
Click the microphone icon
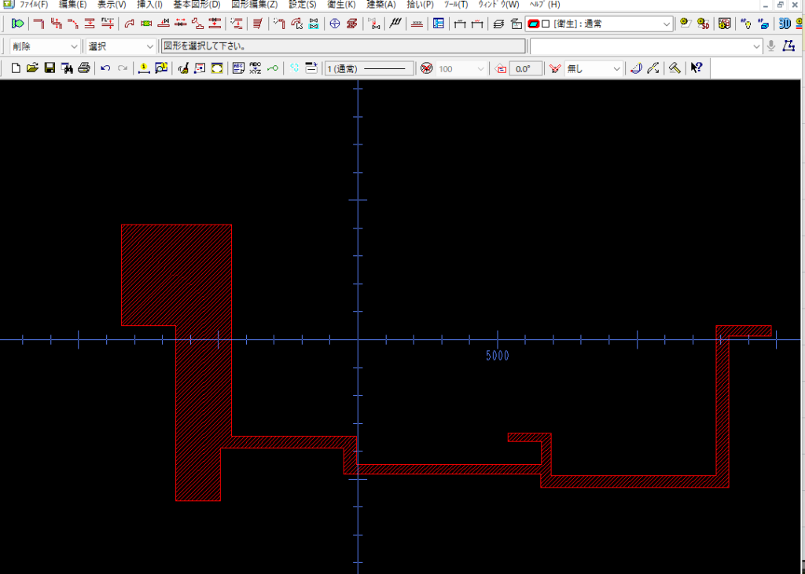click(771, 46)
